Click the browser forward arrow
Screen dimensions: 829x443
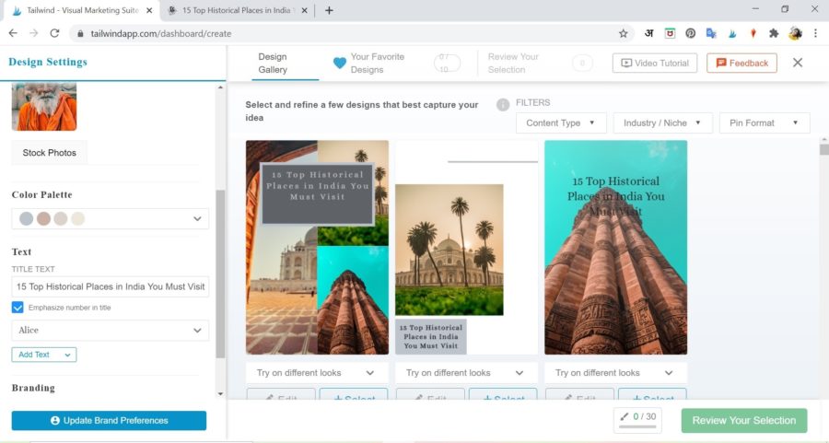coord(34,33)
